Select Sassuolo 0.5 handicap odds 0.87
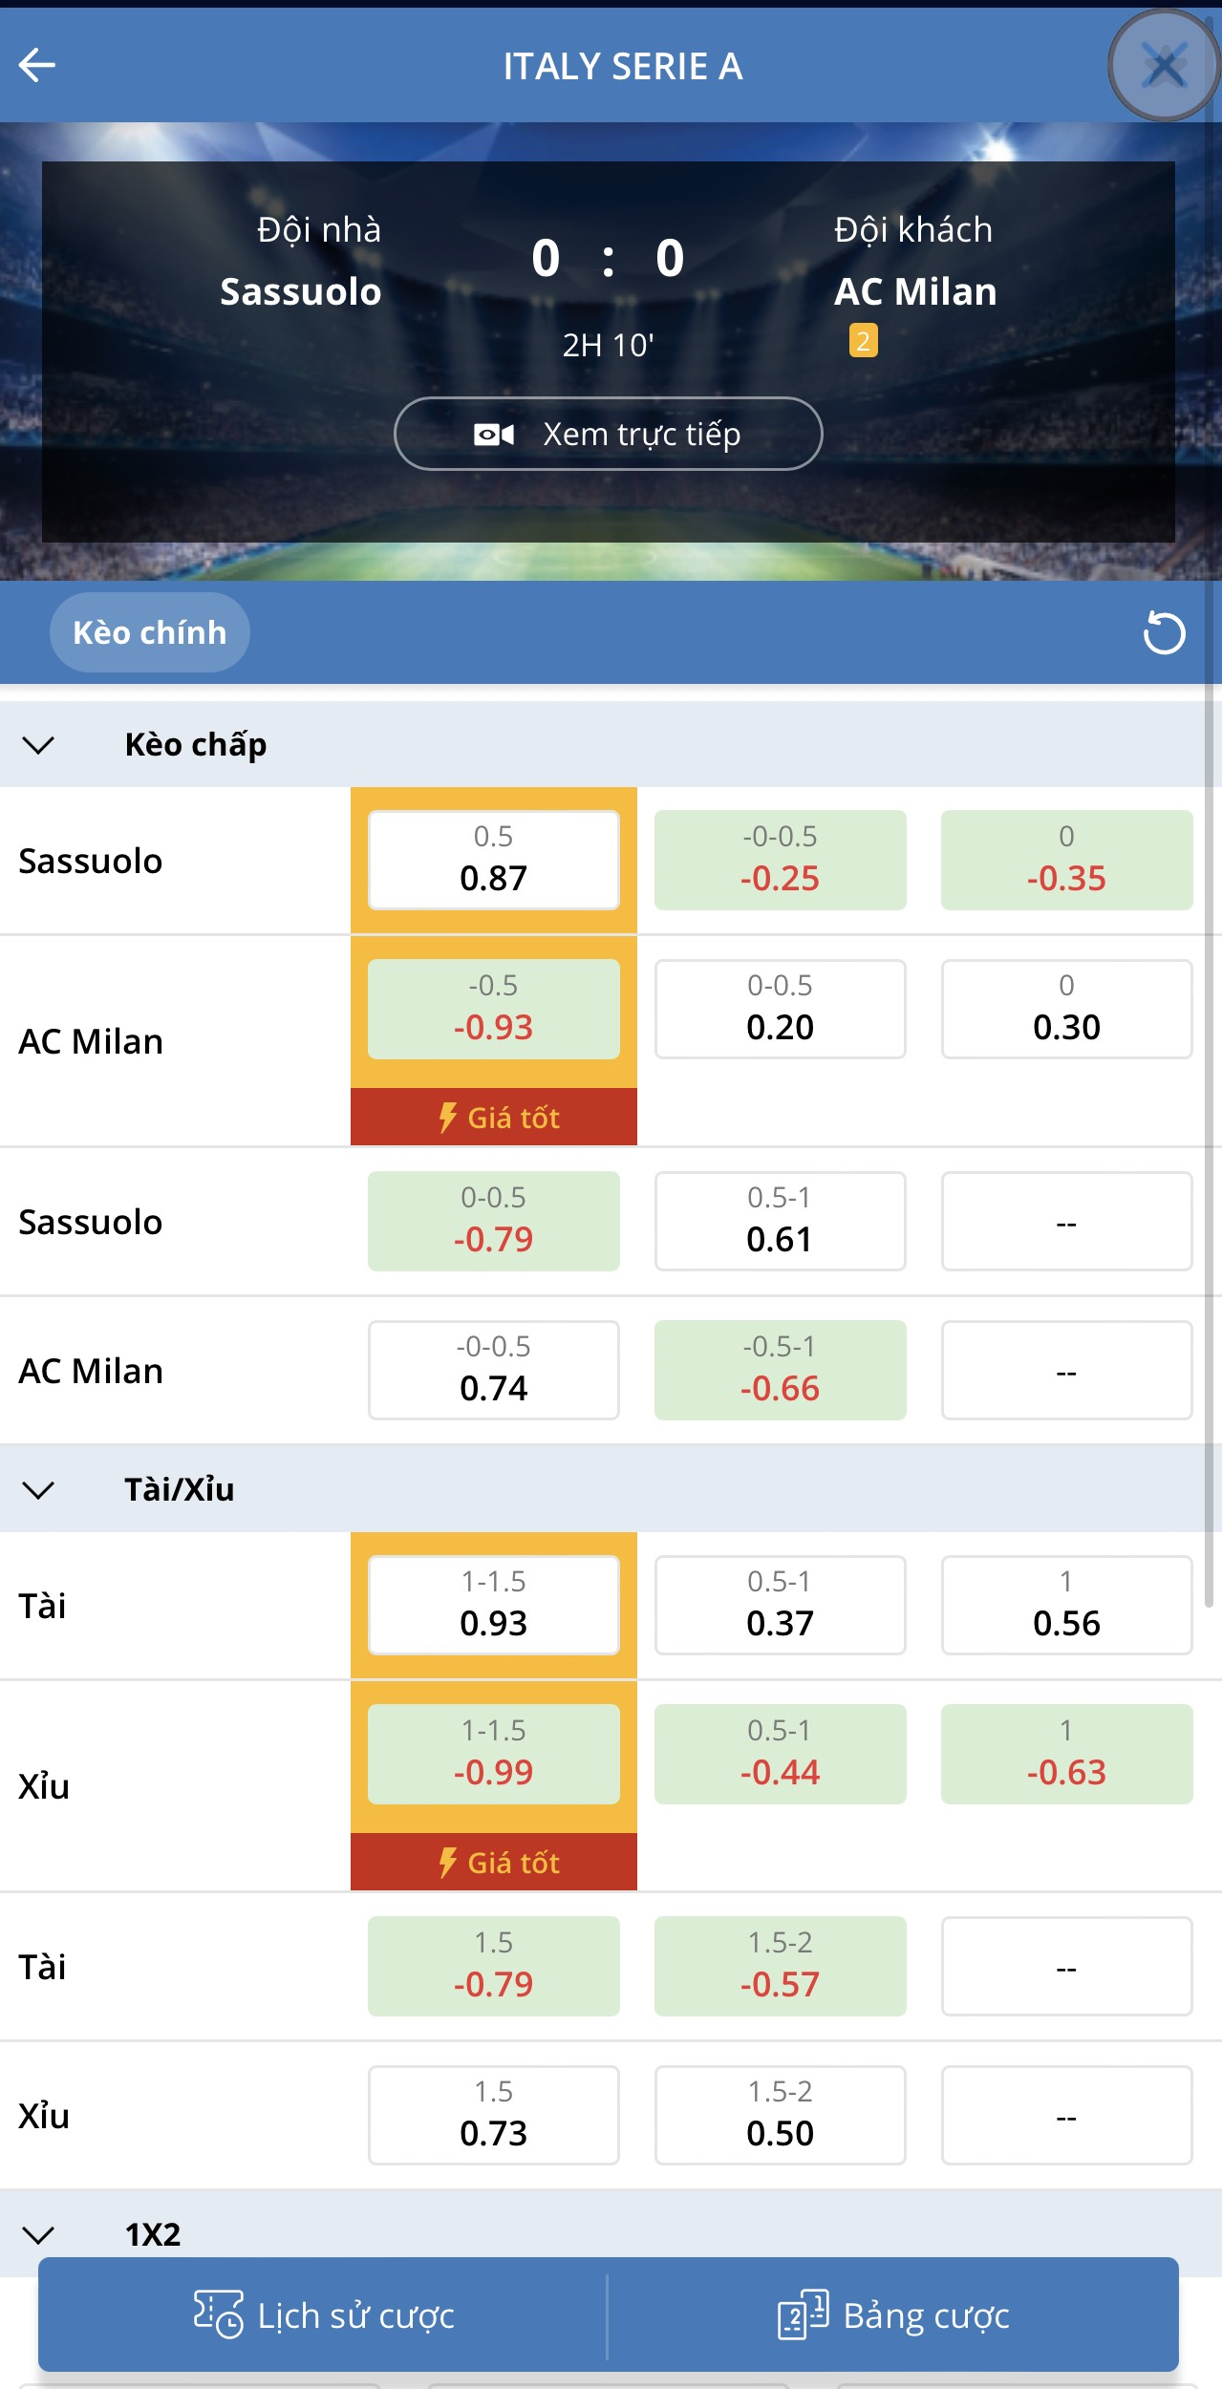 click(494, 860)
